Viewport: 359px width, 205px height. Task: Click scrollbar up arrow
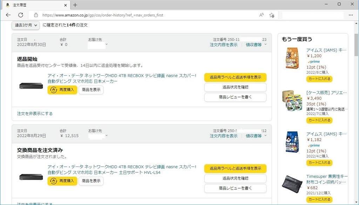click(x=357, y=23)
